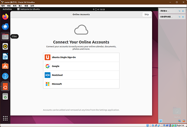The width and height of the screenshot is (187, 127).
Task: Open the Help question mark icon
Action: pyautogui.click(x=5, y=76)
